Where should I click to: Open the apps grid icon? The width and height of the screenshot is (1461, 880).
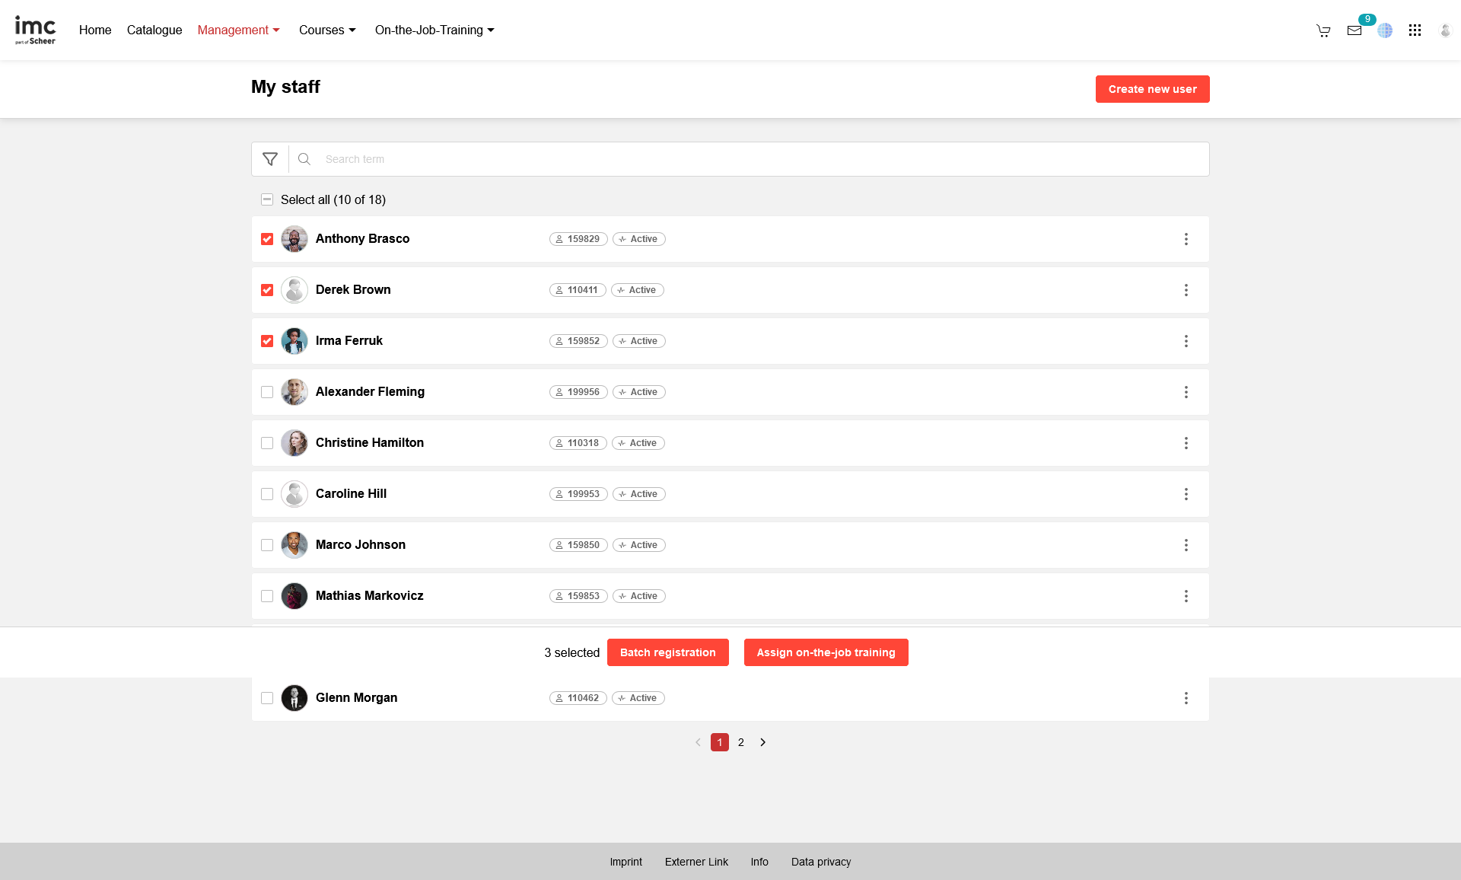coord(1415,30)
